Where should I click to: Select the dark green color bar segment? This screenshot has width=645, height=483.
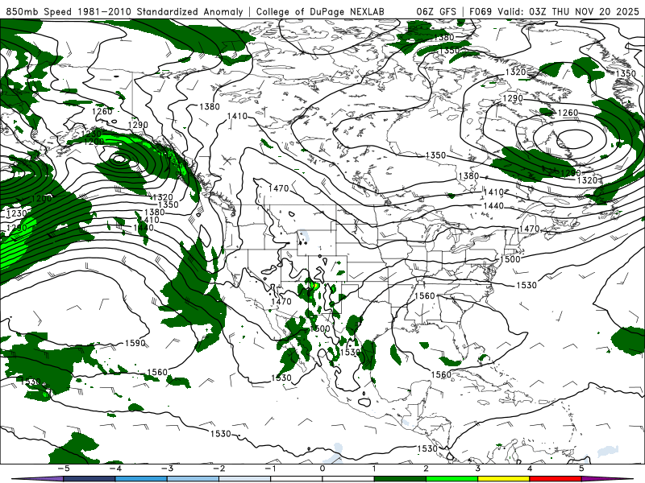400,479
